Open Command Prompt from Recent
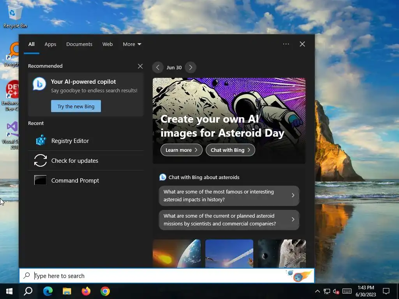Viewport: 399px width, 299px height. click(86, 180)
